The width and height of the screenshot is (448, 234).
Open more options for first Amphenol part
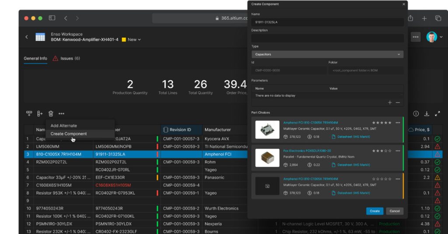[x=398, y=123]
